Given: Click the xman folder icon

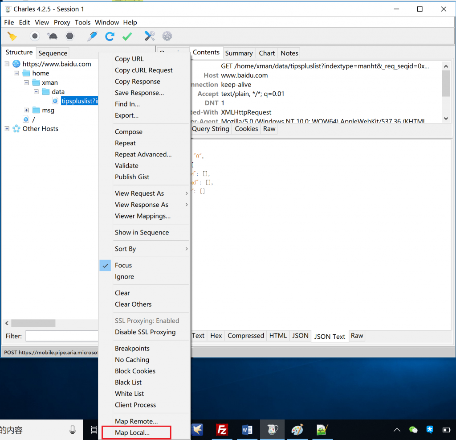Looking at the screenshot, I should 36,82.
